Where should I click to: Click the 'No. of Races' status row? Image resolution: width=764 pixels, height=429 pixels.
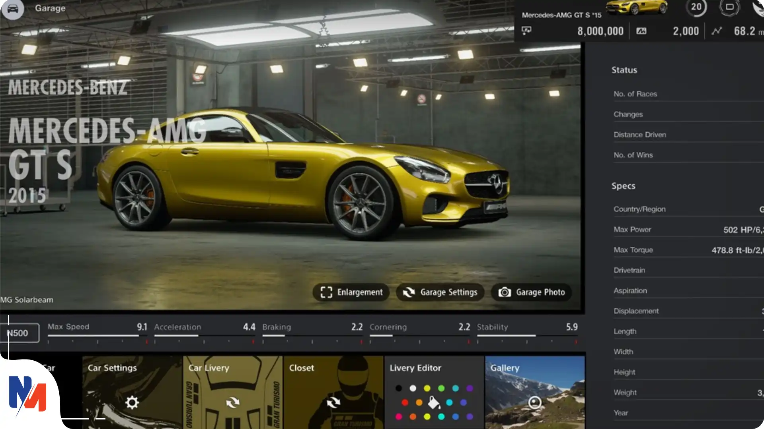coord(688,94)
